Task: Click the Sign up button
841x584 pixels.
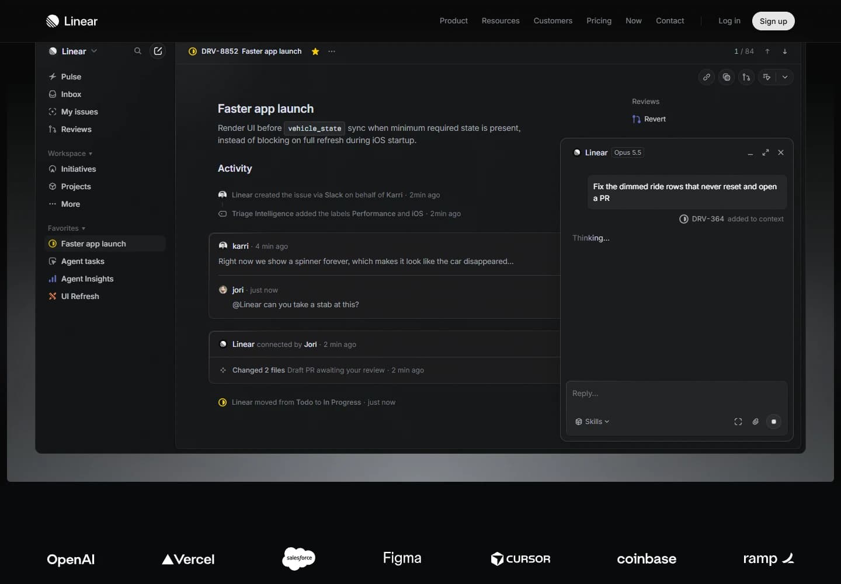Action: pos(773,21)
